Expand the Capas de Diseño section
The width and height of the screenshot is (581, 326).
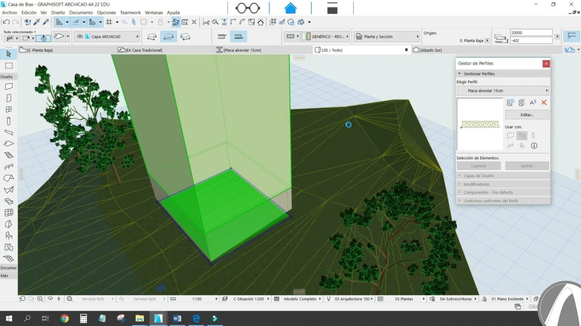[503, 176]
